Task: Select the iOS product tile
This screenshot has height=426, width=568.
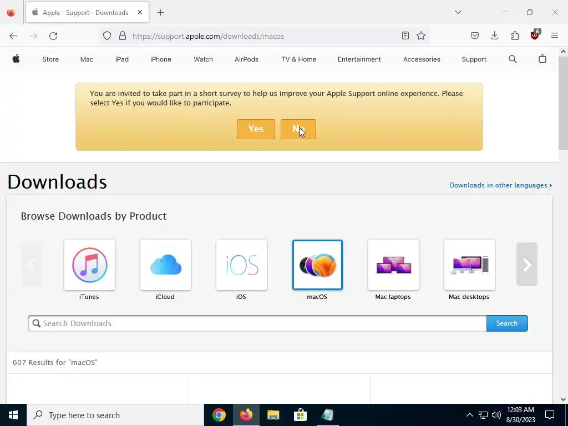Action: point(242,265)
